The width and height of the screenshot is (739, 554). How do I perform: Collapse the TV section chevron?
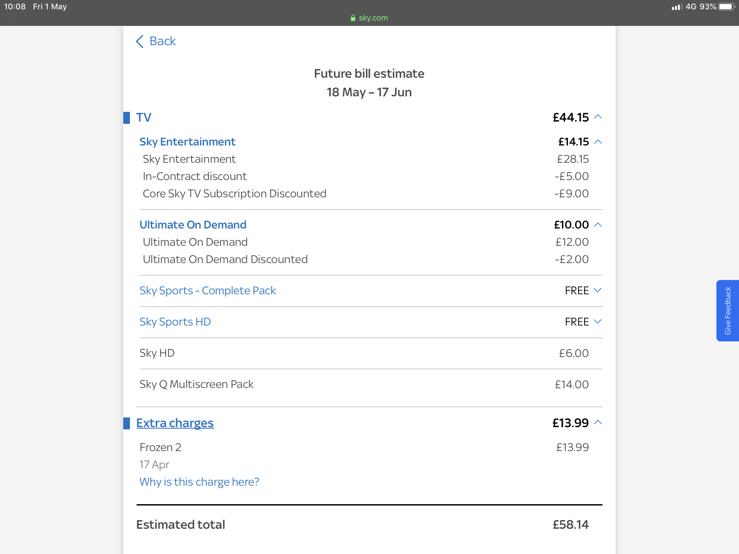pyautogui.click(x=598, y=117)
